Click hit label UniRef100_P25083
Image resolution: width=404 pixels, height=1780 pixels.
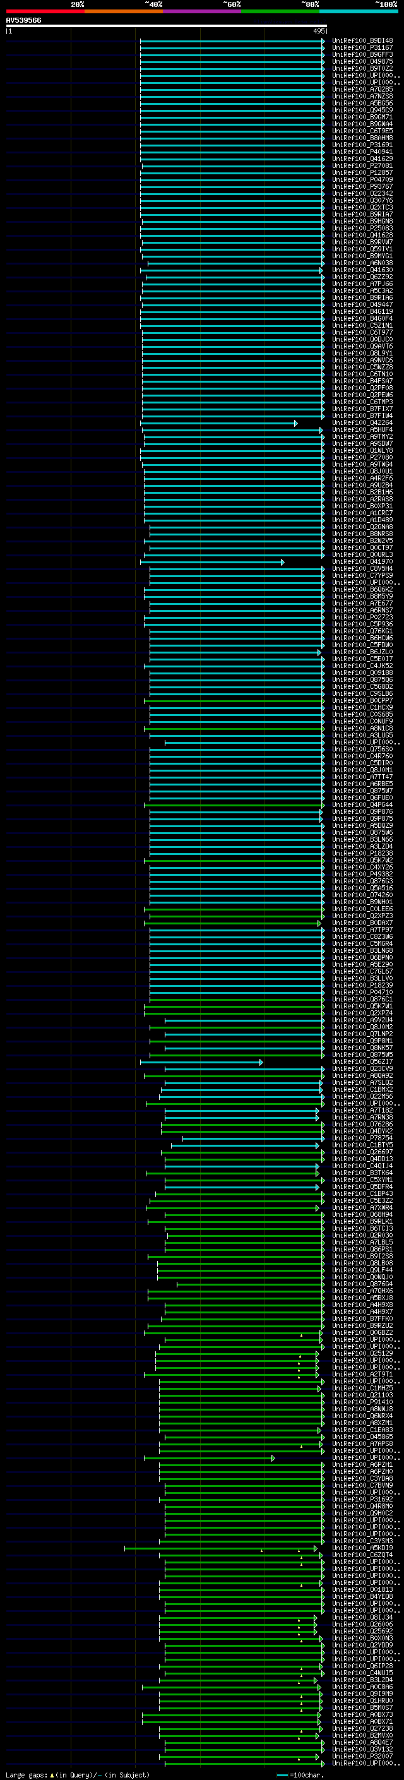362,228
